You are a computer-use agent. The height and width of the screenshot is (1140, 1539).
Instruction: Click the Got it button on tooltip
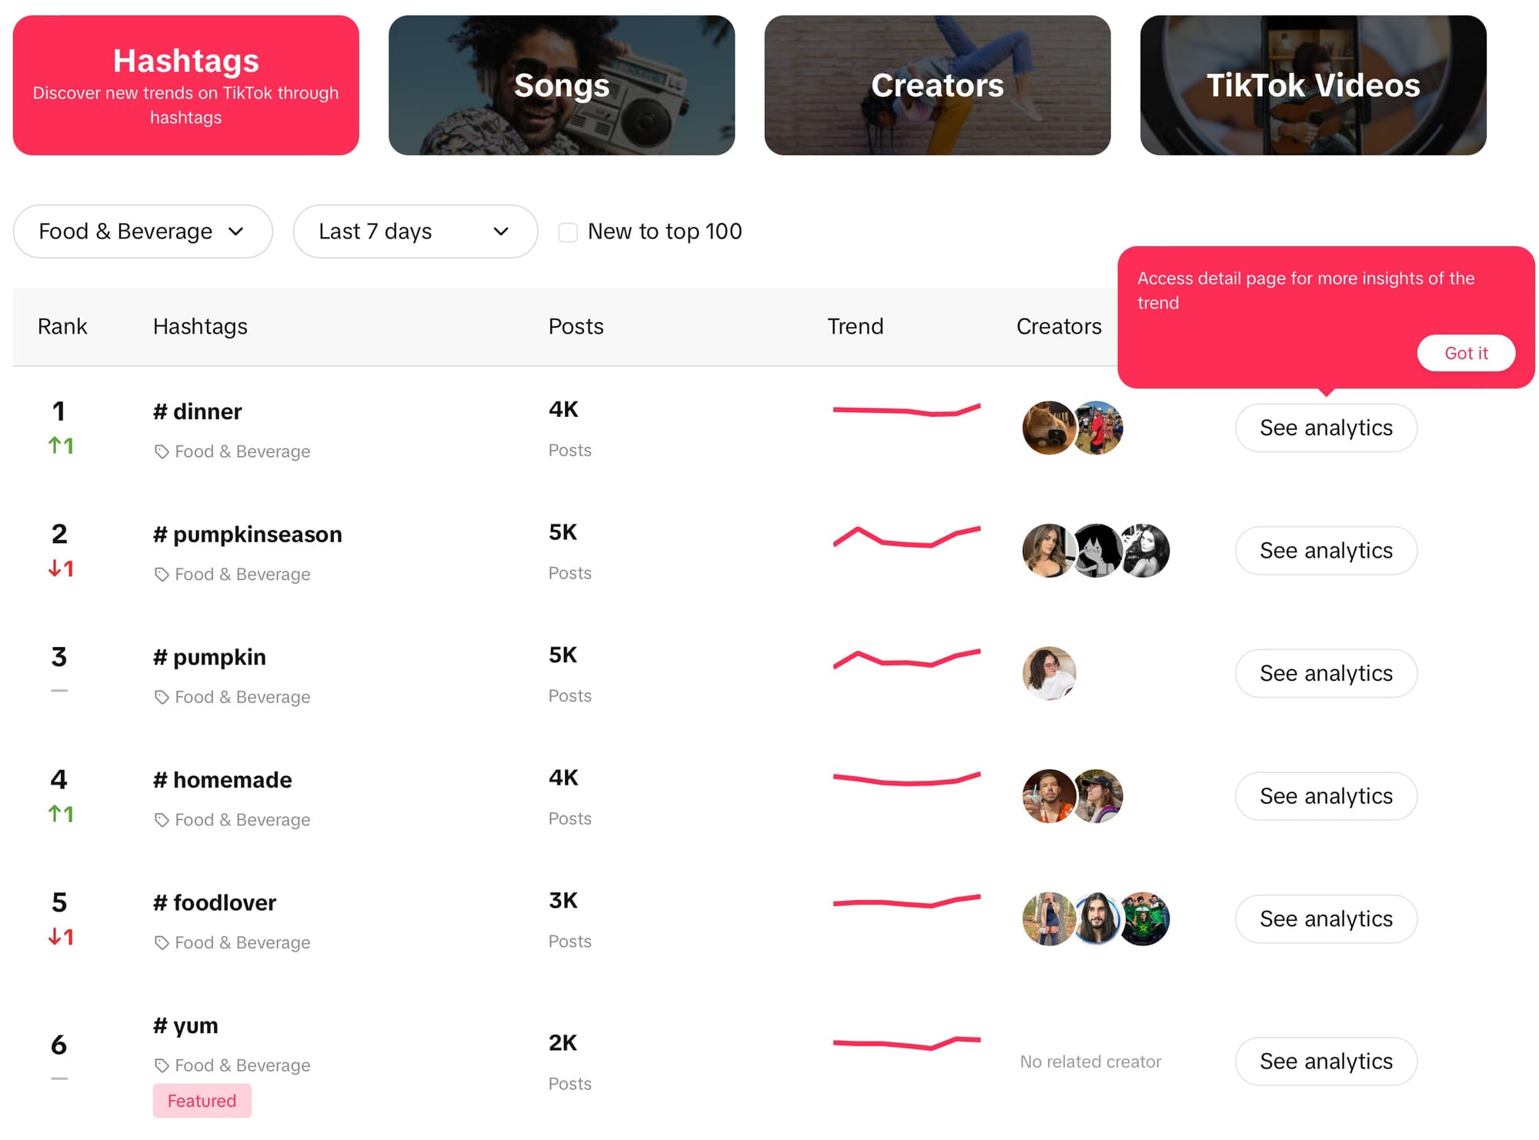[1467, 352]
